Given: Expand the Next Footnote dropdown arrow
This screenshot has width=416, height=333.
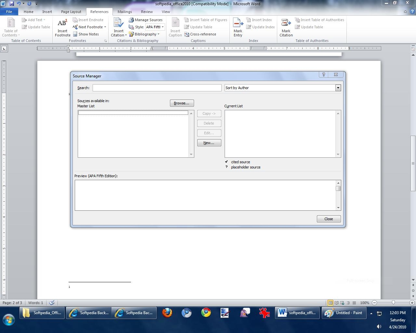Looking at the screenshot, I should point(105,27).
